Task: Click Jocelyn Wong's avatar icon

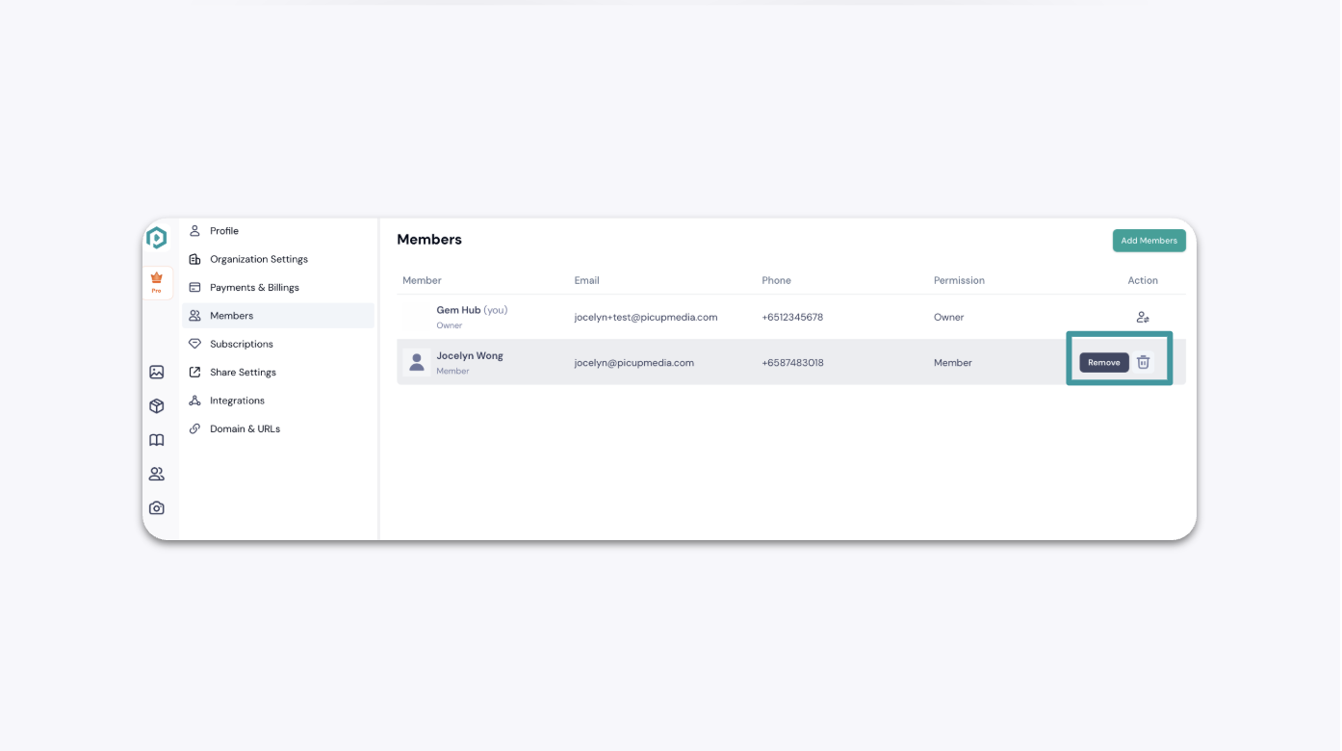Action: [x=417, y=362]
